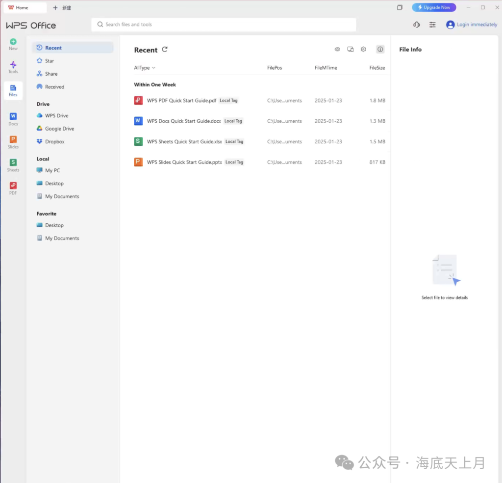The height and width of the screenshot is (483, 502).
Task: Open list settings gear icon
Action: click(363, 50)
